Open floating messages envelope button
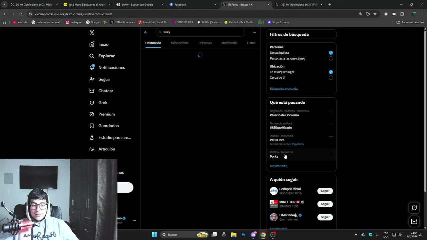 point(414,221)
